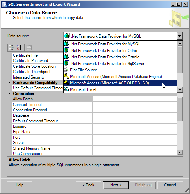This screenshot has height=194, width=190.
Task: Click the Logging value field
Action: (x=135, y=126)
